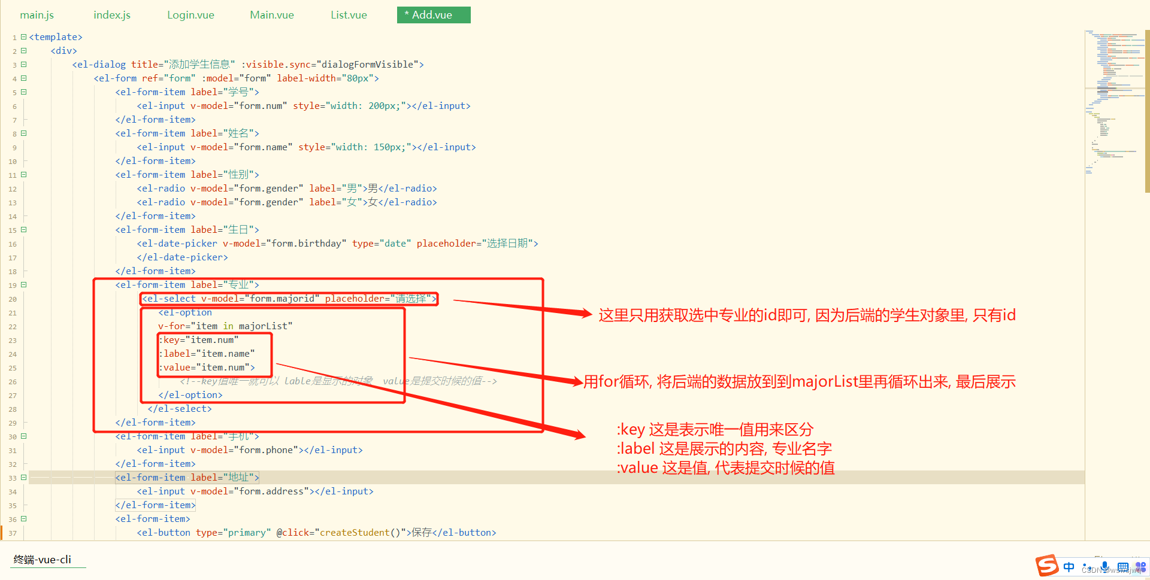Collapse the 姓名 form-item at line 8
This screenshot has width=1150, height=580.
[24, 133]
